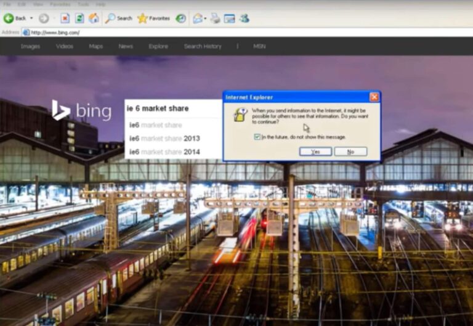Select 'ie6 market share 2013' suggestion
The image size is (473, 326).
[x=164, y=138]
